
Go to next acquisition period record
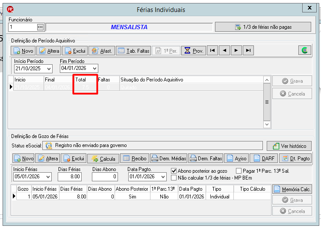[x=236, y=51]
